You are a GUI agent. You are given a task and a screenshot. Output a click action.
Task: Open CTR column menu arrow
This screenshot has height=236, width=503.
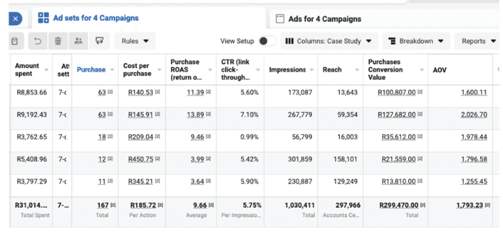[x=258, y=70]
